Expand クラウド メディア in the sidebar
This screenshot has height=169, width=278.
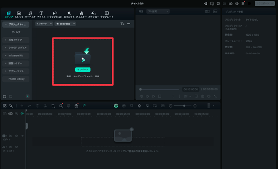click(15, 48)
